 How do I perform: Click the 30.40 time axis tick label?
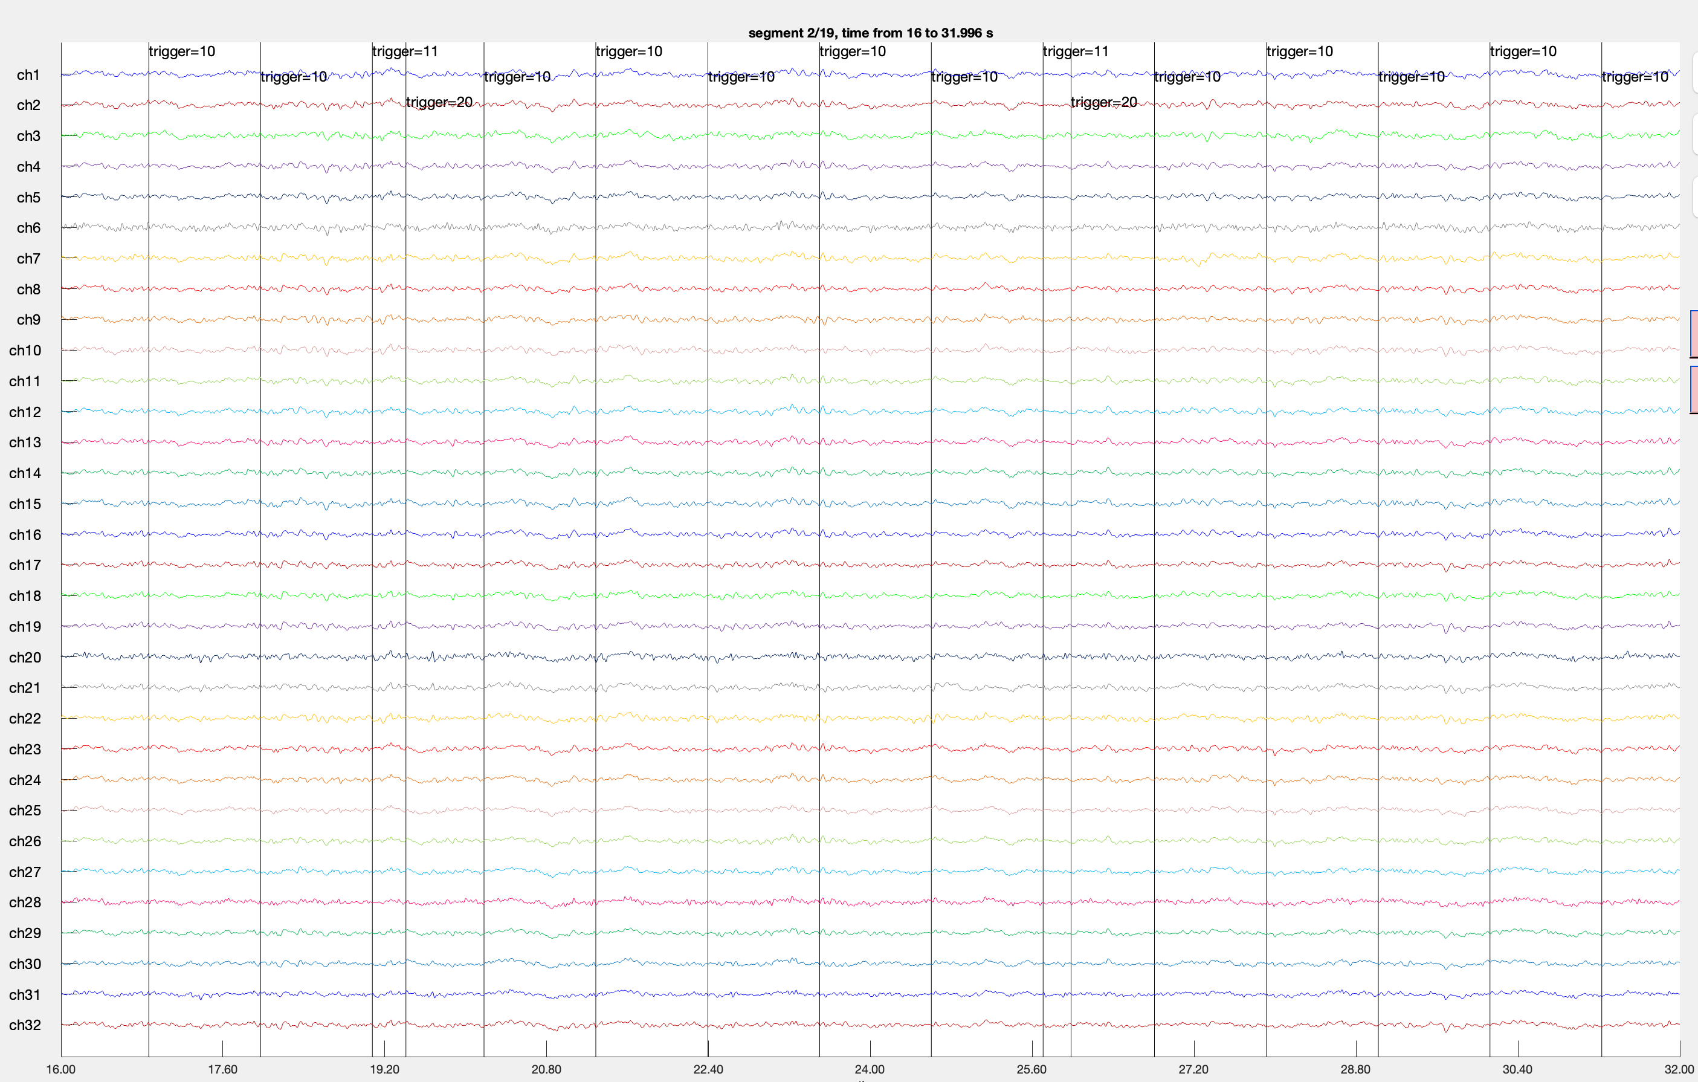(1517, 1069)
